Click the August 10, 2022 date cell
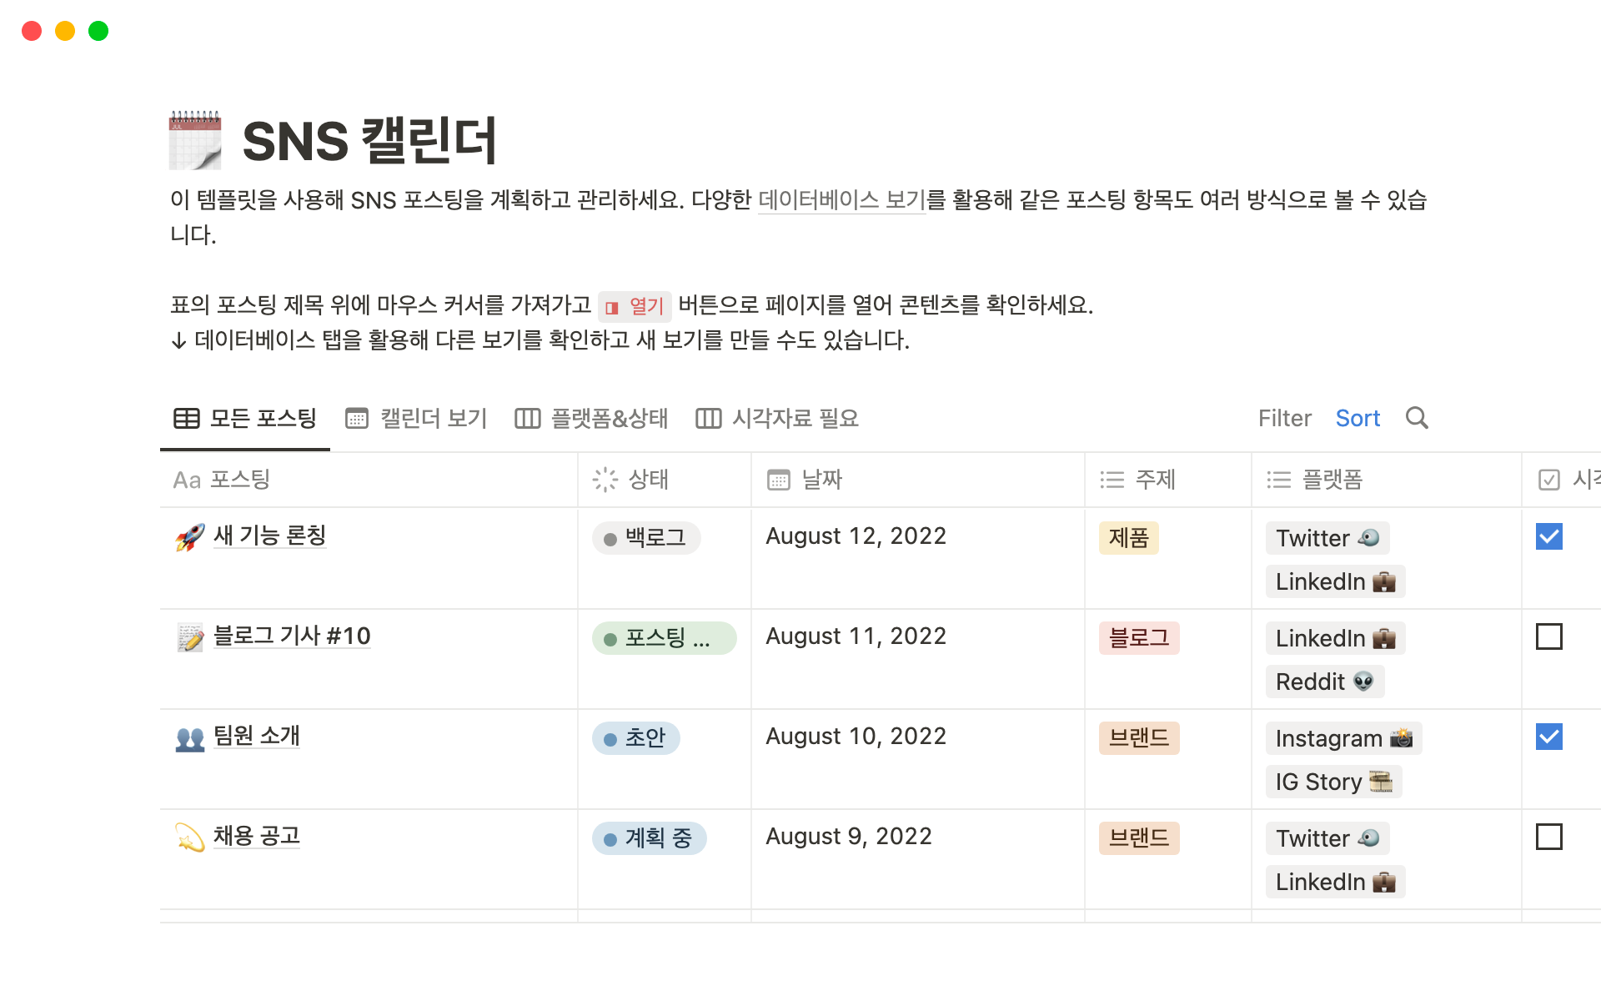 pyautogui.click(x=856, y=737)
